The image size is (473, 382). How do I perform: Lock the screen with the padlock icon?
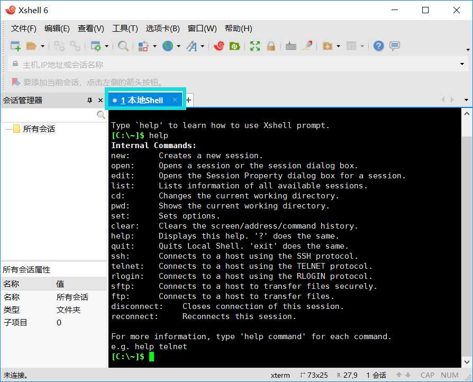point(271,46)
